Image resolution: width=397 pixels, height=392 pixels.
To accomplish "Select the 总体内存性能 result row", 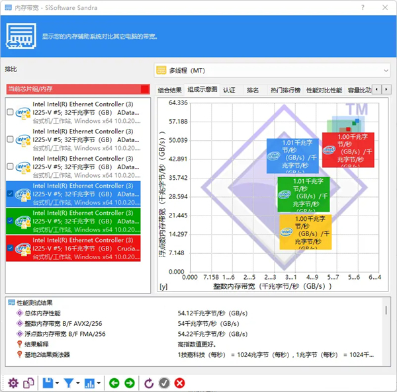I will point(195,313).
